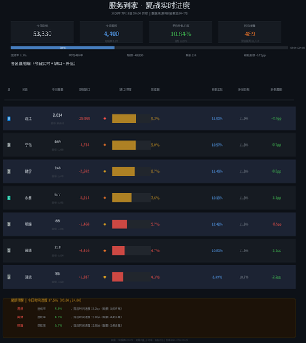Click the 4.7% red progress bar for 闽清

point(118,250)
